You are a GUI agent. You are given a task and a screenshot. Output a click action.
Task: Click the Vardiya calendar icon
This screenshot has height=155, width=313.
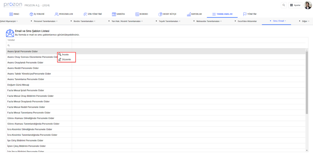(x=114, y=14)
